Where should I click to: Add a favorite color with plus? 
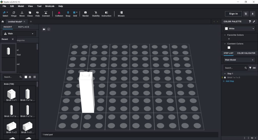click(x=229, y=39)
